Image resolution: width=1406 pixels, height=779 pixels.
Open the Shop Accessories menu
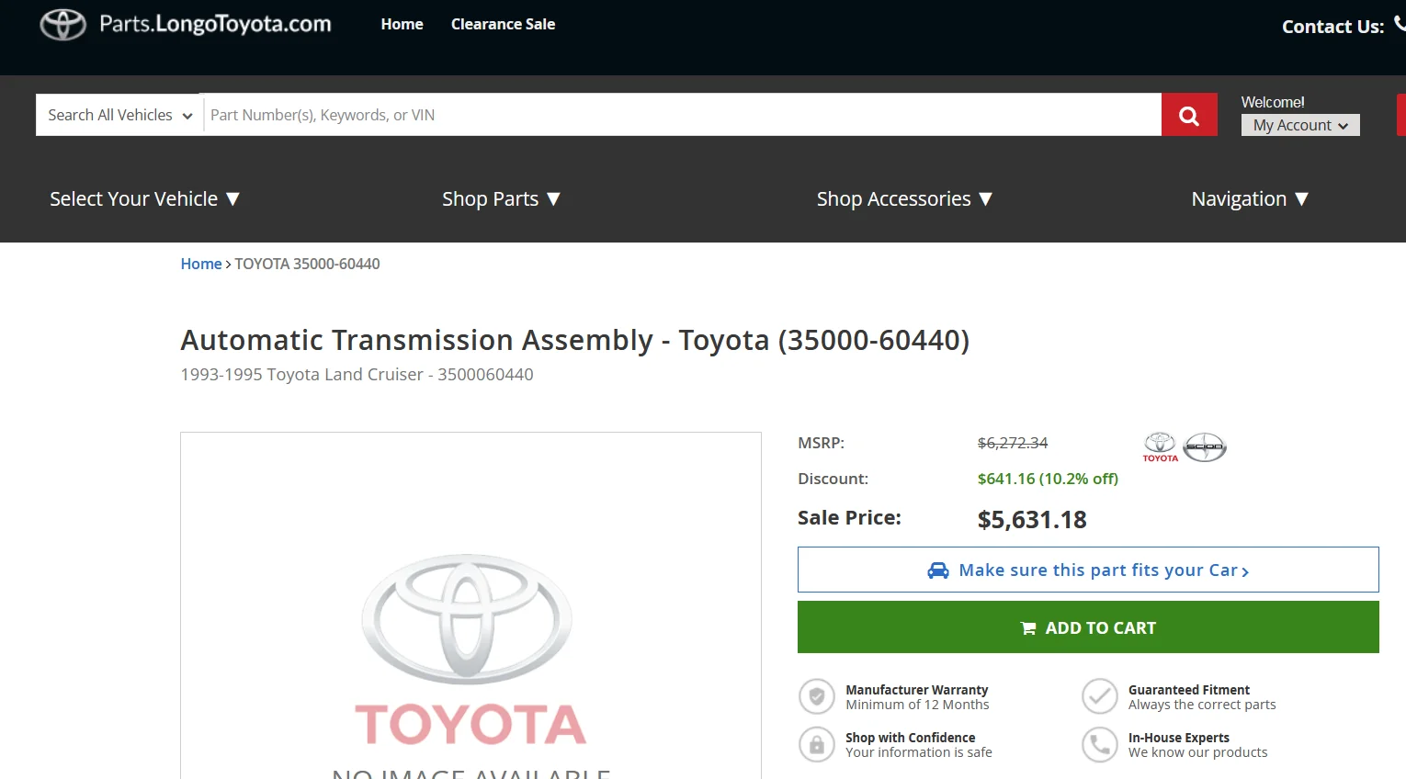point(904,198)
